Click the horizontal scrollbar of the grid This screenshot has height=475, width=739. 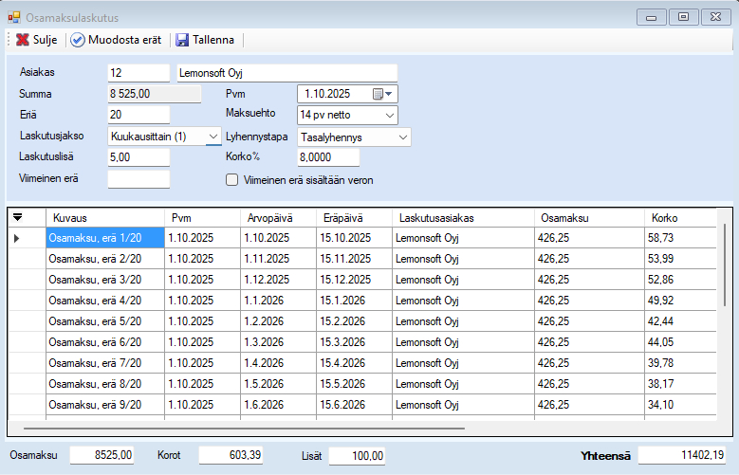tap(237, 429)
